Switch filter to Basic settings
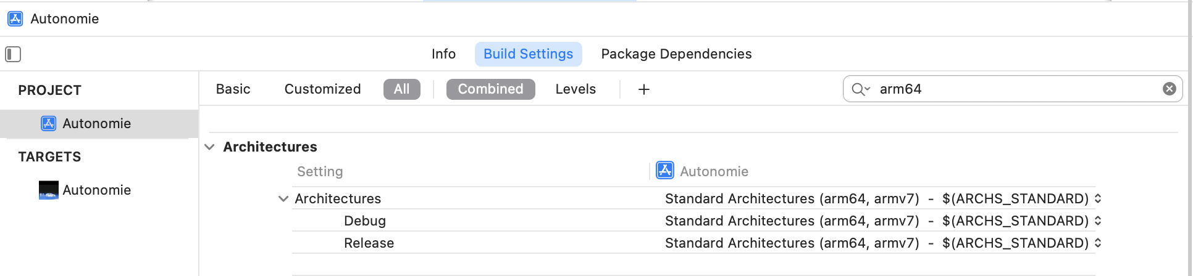Image resolution: width=1193 pixels, height=276 pixels. coord(233,89)
